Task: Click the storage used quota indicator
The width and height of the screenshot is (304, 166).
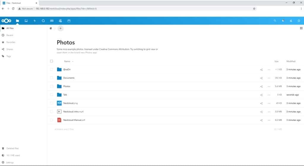Action: point(13,155)
